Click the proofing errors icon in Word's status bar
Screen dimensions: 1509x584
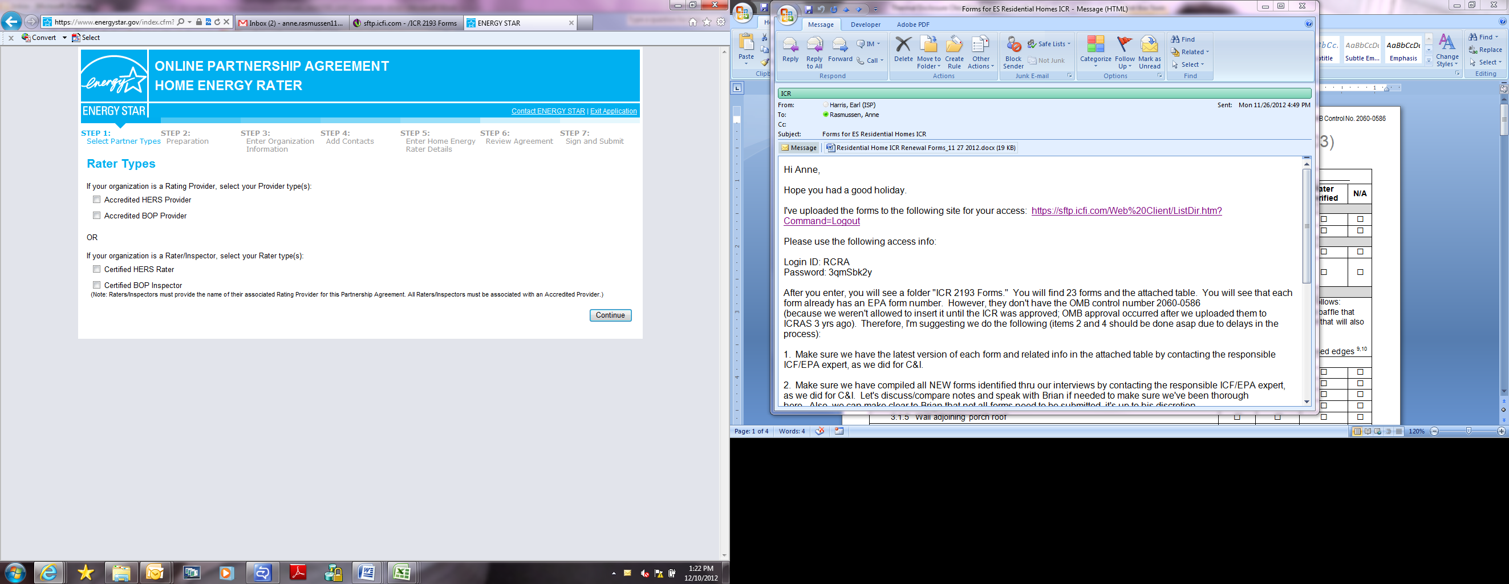point(820,431)
